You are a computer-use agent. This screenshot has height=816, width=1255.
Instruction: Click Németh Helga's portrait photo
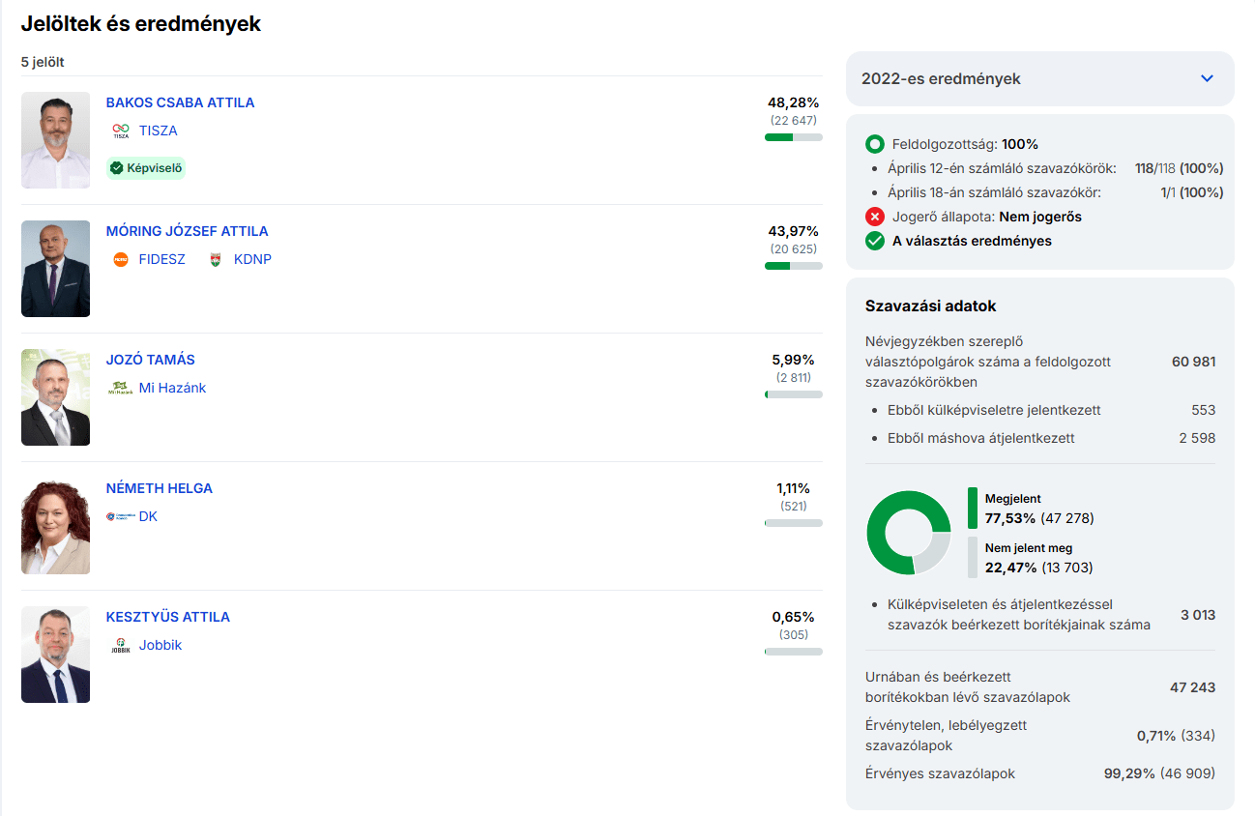pos(55,527)
